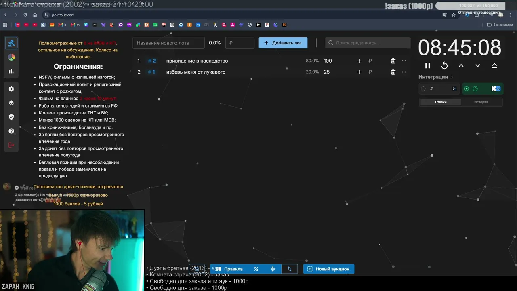The width and height of the screenshot is (517, 291).
Task: Open the Gmail "m" bookmark
Action: pyautogui.click(x=75, y=25)
